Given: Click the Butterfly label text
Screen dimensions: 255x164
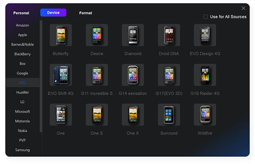Looking at the screenshot, I should (61, 54).
